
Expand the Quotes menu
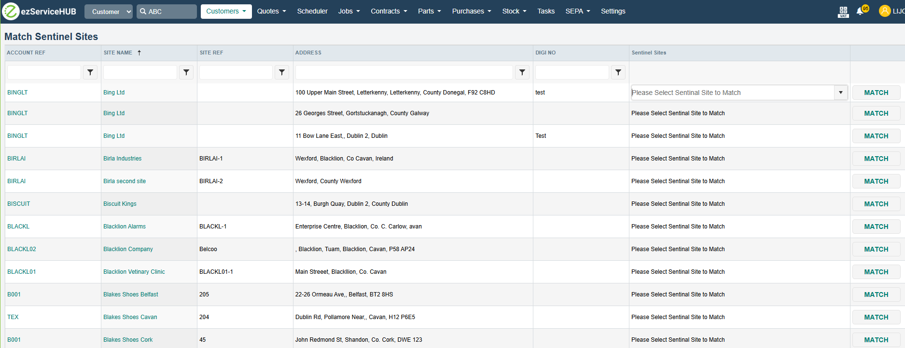point(272,11)
